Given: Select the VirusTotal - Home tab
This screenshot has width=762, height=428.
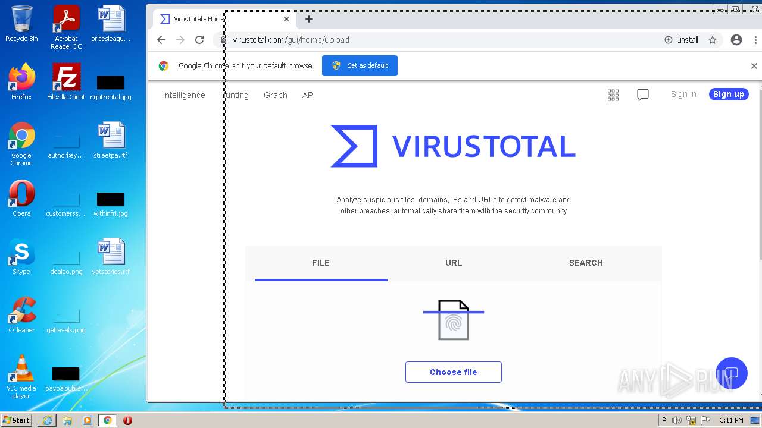Looking at the screenshot, I should (x=223, y=19).
